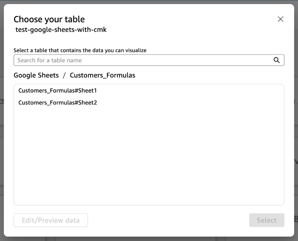Open Edit/Preview data

tap(51, 220)
